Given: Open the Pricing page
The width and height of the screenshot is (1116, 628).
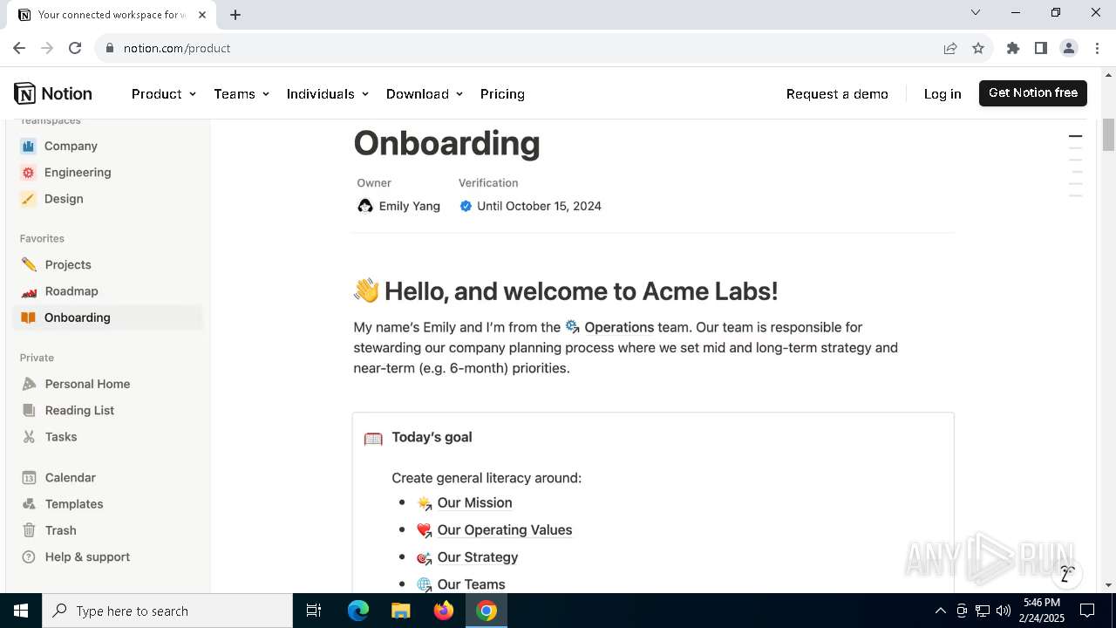Looking at the screenshot, I should point(502,94).
